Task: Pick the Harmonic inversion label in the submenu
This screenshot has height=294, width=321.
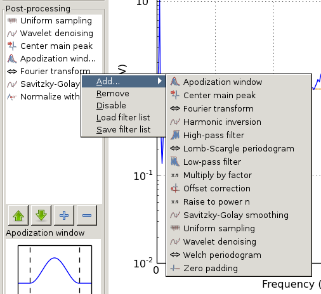Action: pos(222,122)
